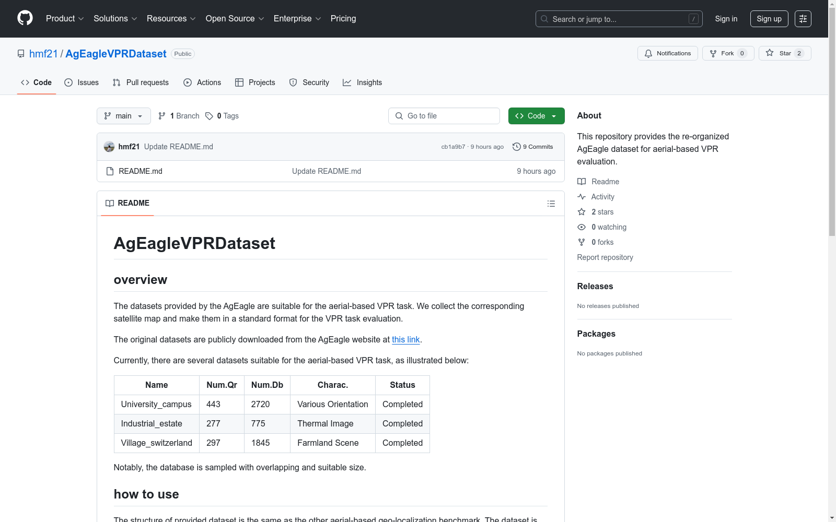Open hmf21's avatar in the commit row
The image size is (836, 522).
click(x=109, y=147)
